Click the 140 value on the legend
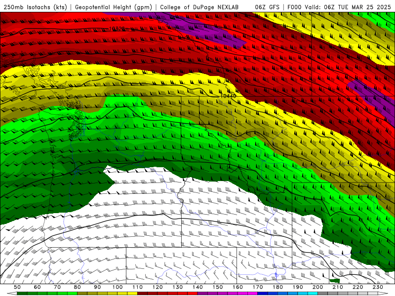The image size is (395, 296). click(197, 287)
